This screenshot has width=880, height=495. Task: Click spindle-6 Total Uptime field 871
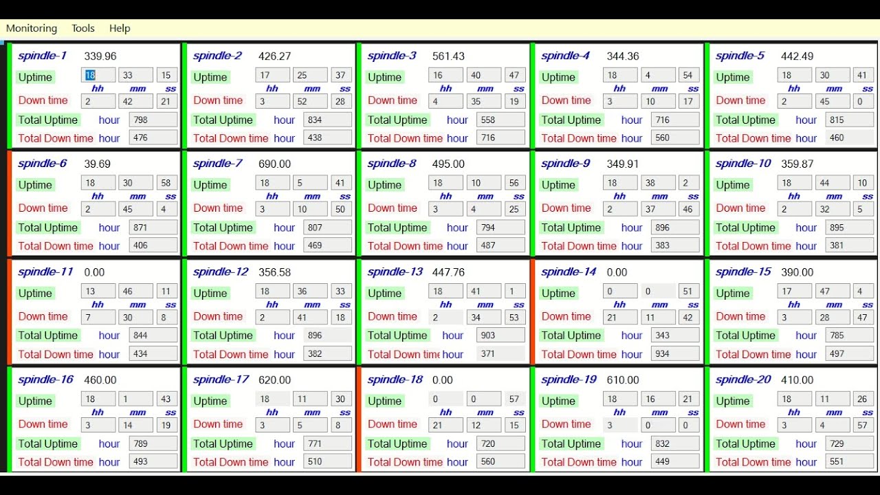[153, 228]
